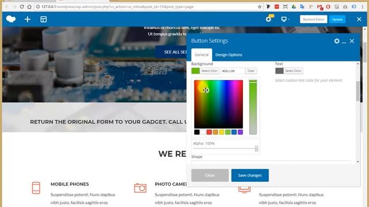Screen dimensions: 369x207
Task: Click the Gmail extension icon
Action: (x=319, y=7)
